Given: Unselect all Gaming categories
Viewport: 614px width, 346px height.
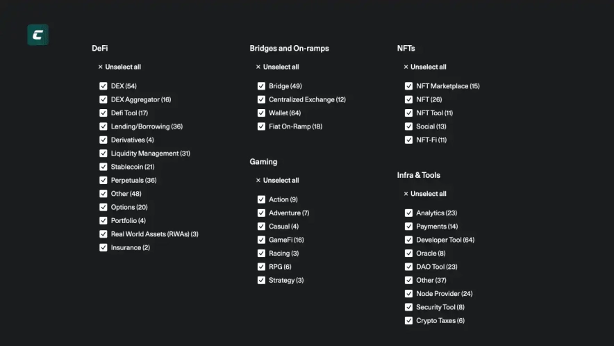Looking at the screenshot, I should click(x=277, y=180).
